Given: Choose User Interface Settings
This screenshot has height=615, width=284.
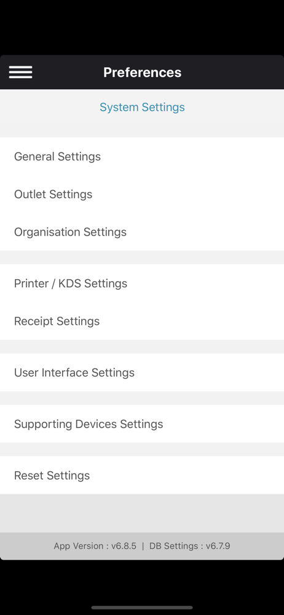Looking at the screenshot, I should pyautogui.click(x=142, y=372).
